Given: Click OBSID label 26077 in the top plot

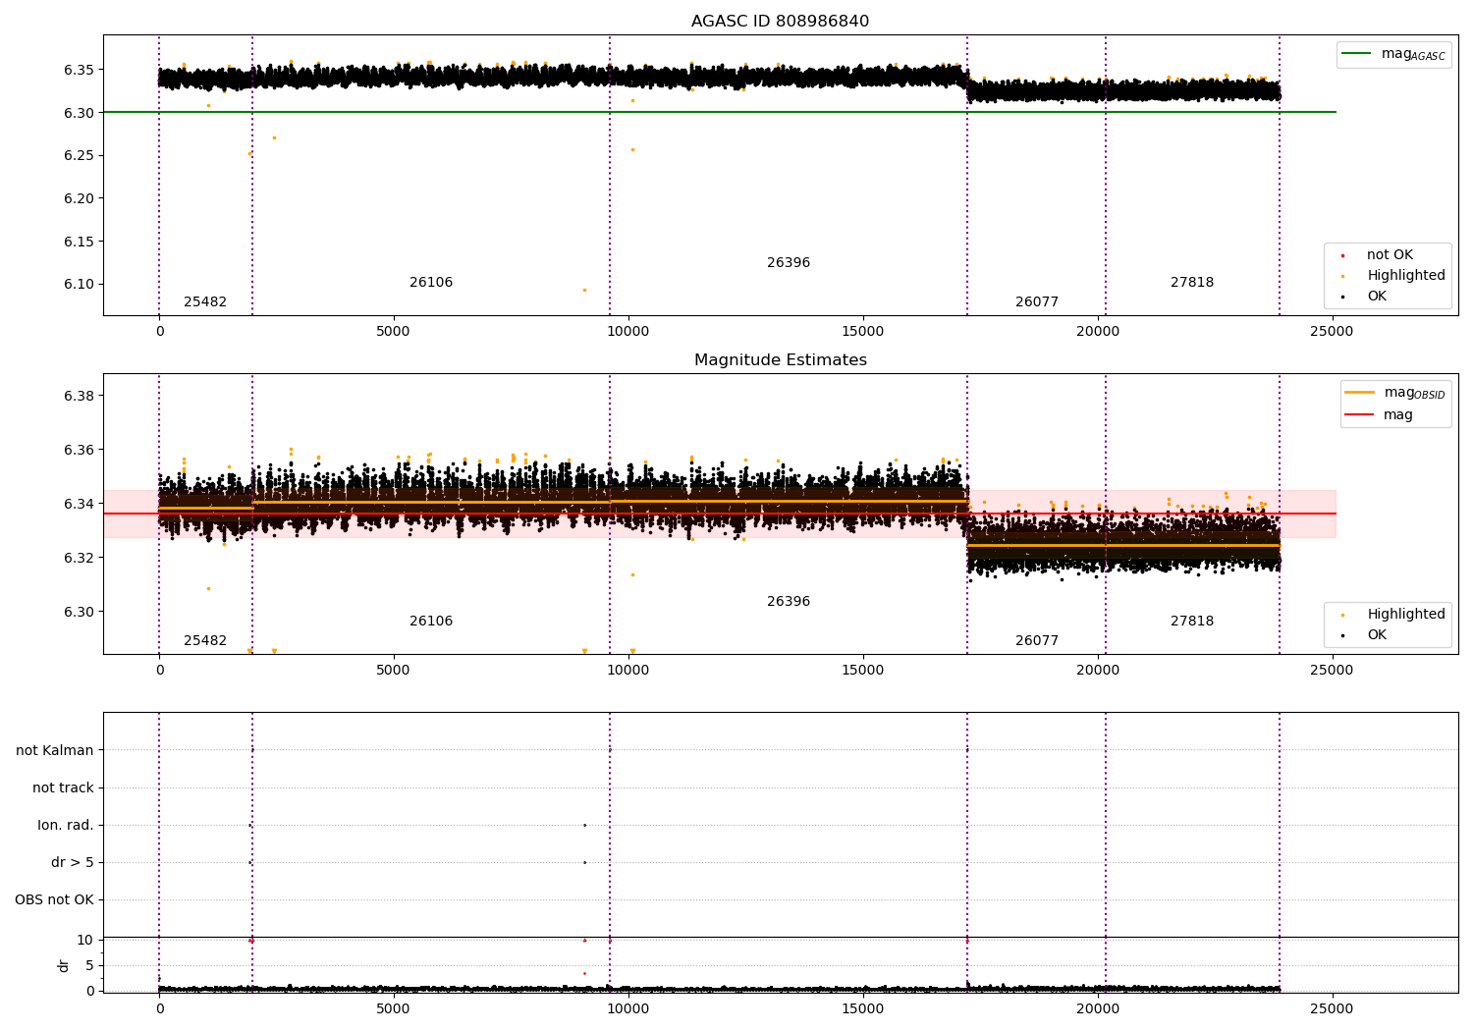Looking at the screenshot, I should pos(1037,302).
